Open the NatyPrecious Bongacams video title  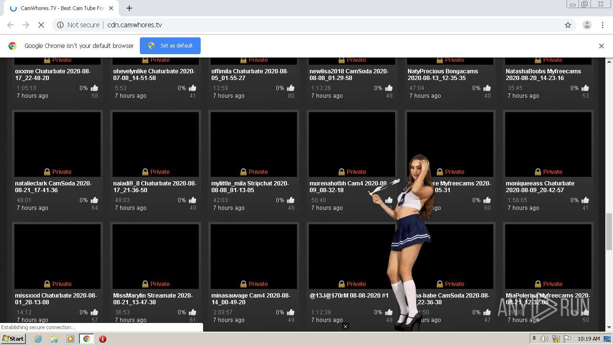(x=443, y=75)
